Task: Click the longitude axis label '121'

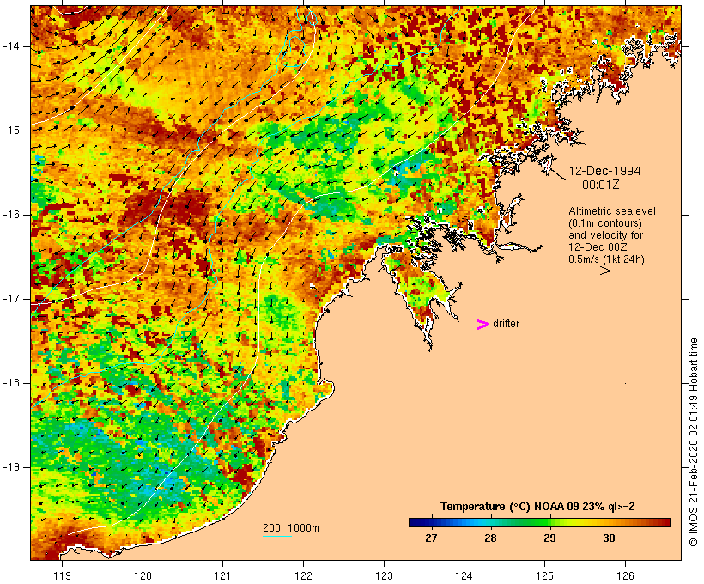Action: pyautogui.click(x=222, y=576)
